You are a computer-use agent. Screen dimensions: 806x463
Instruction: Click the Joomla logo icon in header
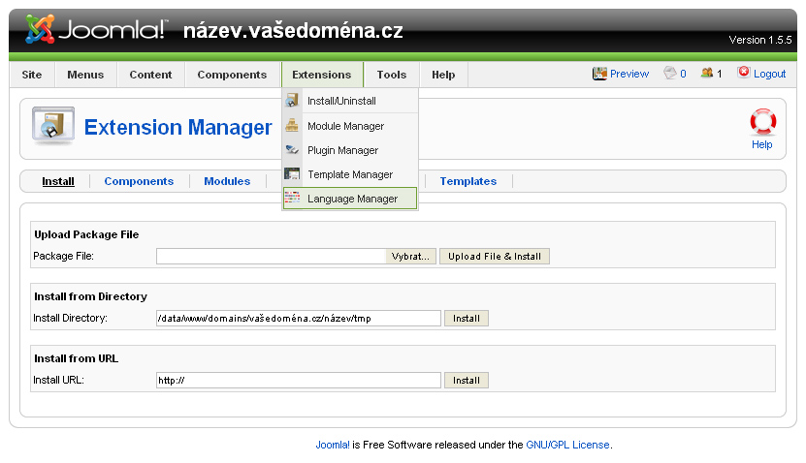click(x=40, y=29)
